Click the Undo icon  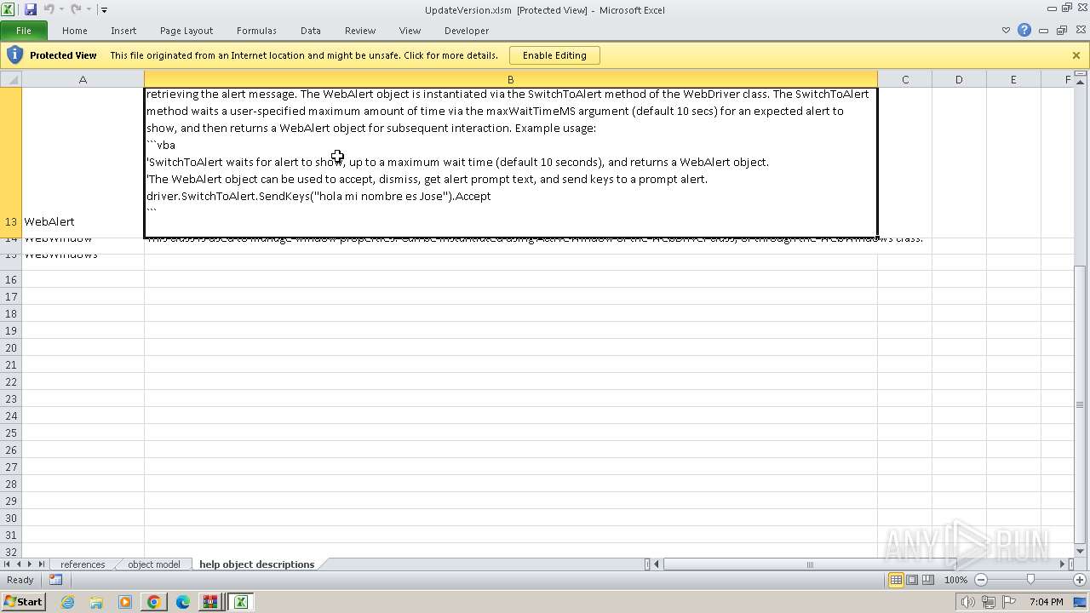click(49, 9)
